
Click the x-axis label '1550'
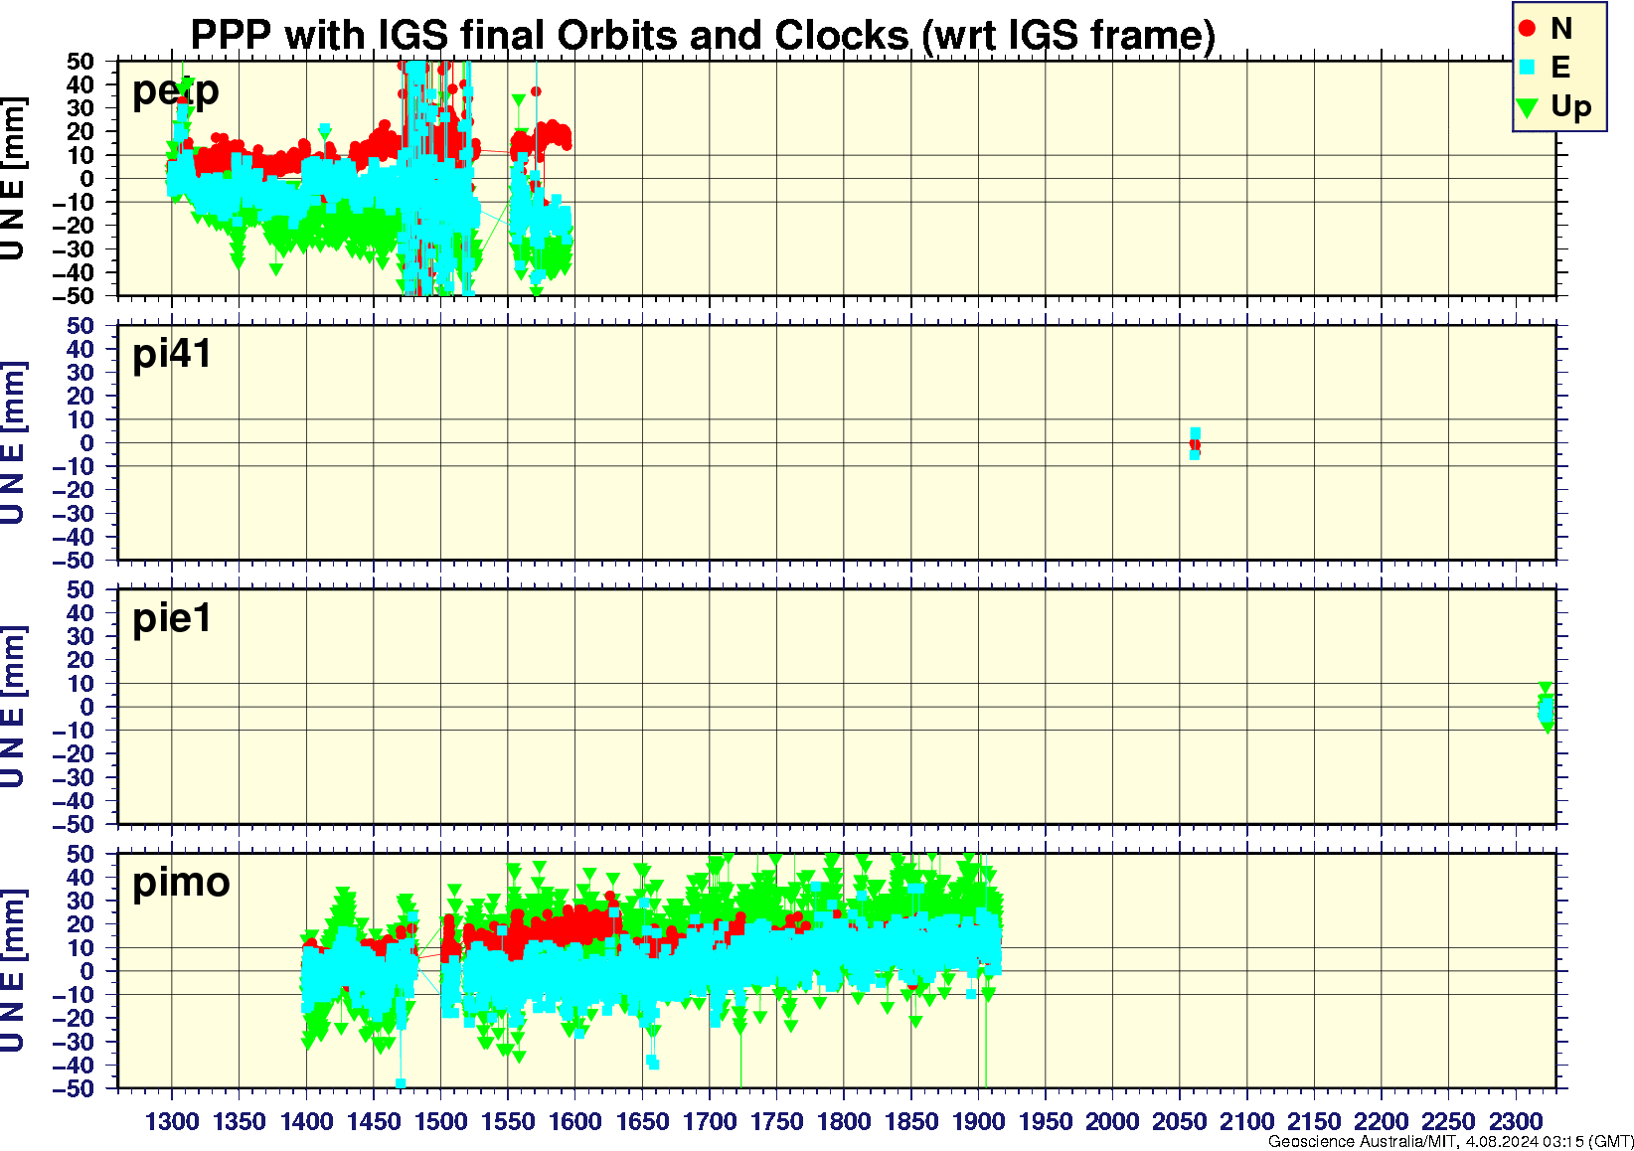coord(508,1122)
